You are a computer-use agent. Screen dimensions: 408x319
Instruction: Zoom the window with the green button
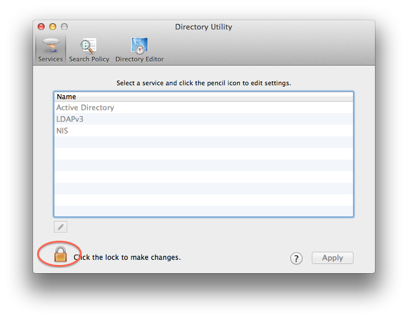coord(64,27)
